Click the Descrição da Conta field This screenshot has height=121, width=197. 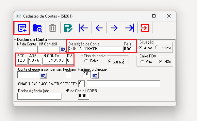pyautogui.click(x=95, y=49)
